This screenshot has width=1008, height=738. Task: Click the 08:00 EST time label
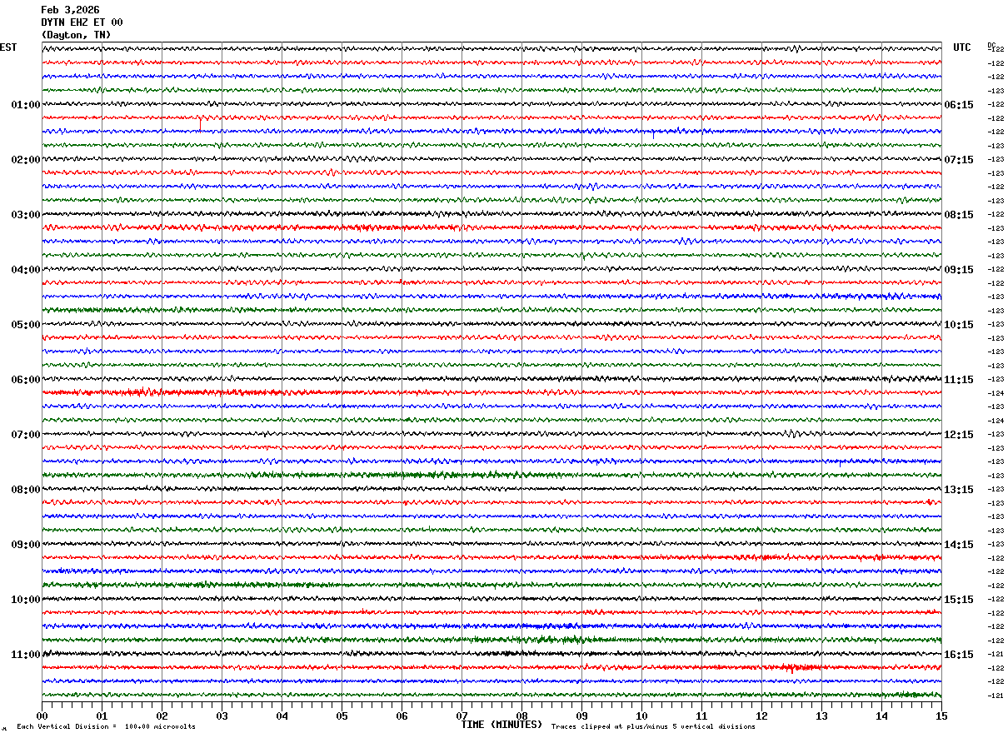26,490
